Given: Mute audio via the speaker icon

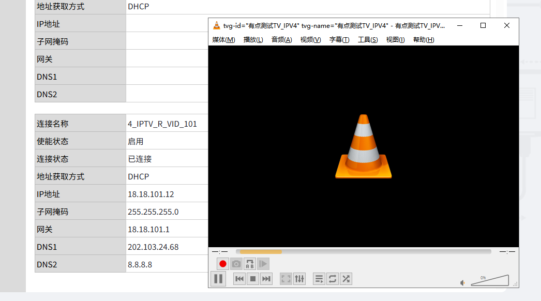Looking at the screenshot, I should 463,283.
